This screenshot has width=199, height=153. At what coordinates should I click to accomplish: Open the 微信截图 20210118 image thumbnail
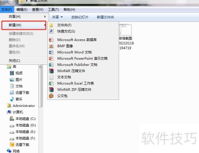(125, 30)
